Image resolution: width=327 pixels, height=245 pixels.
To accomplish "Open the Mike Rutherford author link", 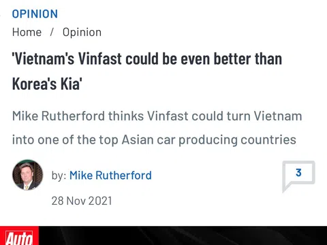I will click(110, 176).
